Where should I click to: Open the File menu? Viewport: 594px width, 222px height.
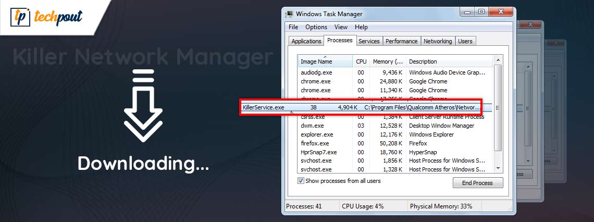pos(293,27)
